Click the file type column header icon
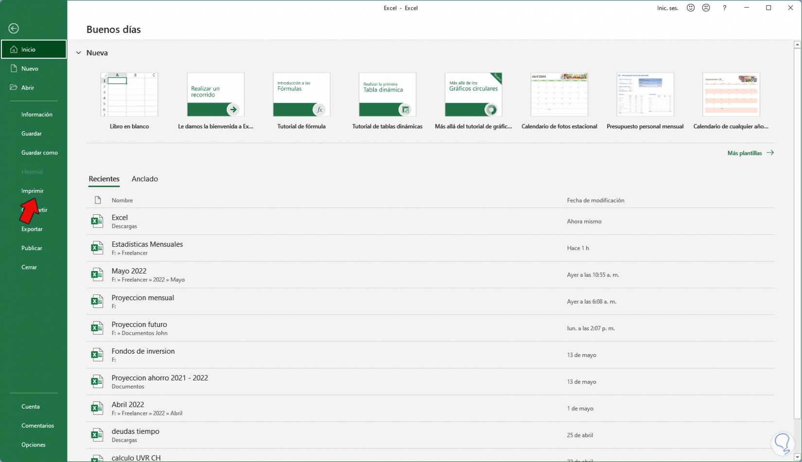Image resolution: width=802 pixels, height=462 pixels. click(x=98, y=200)
